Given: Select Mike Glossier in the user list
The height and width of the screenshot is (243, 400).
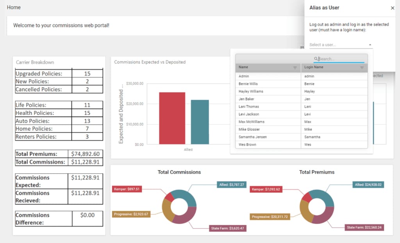Looking at the screenshot, I should (x=301, y=129).
